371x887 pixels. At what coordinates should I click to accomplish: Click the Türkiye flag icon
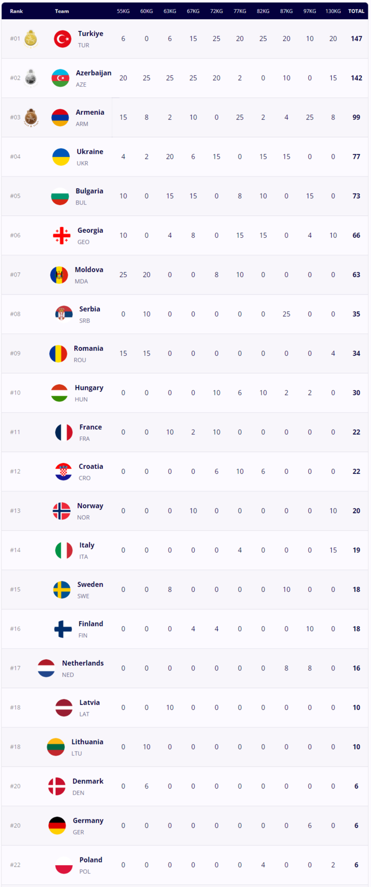pyautogui.click(x=63, y=39)
